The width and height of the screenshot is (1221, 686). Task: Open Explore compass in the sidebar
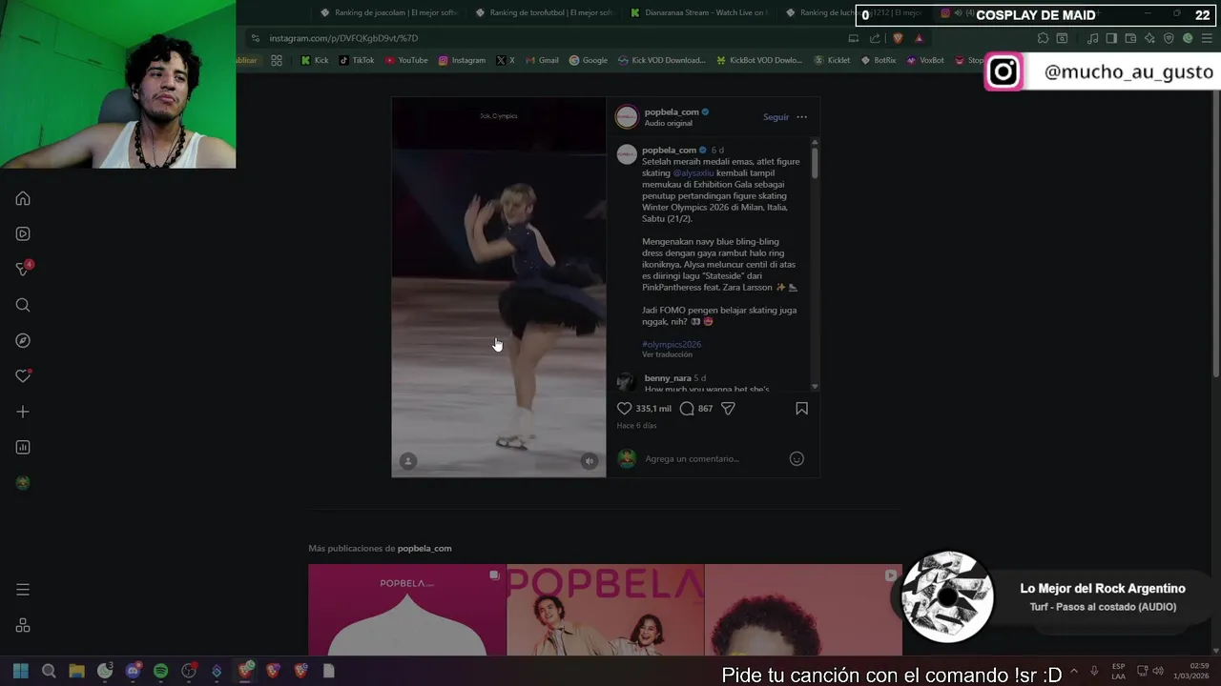(x=23, y=340)
